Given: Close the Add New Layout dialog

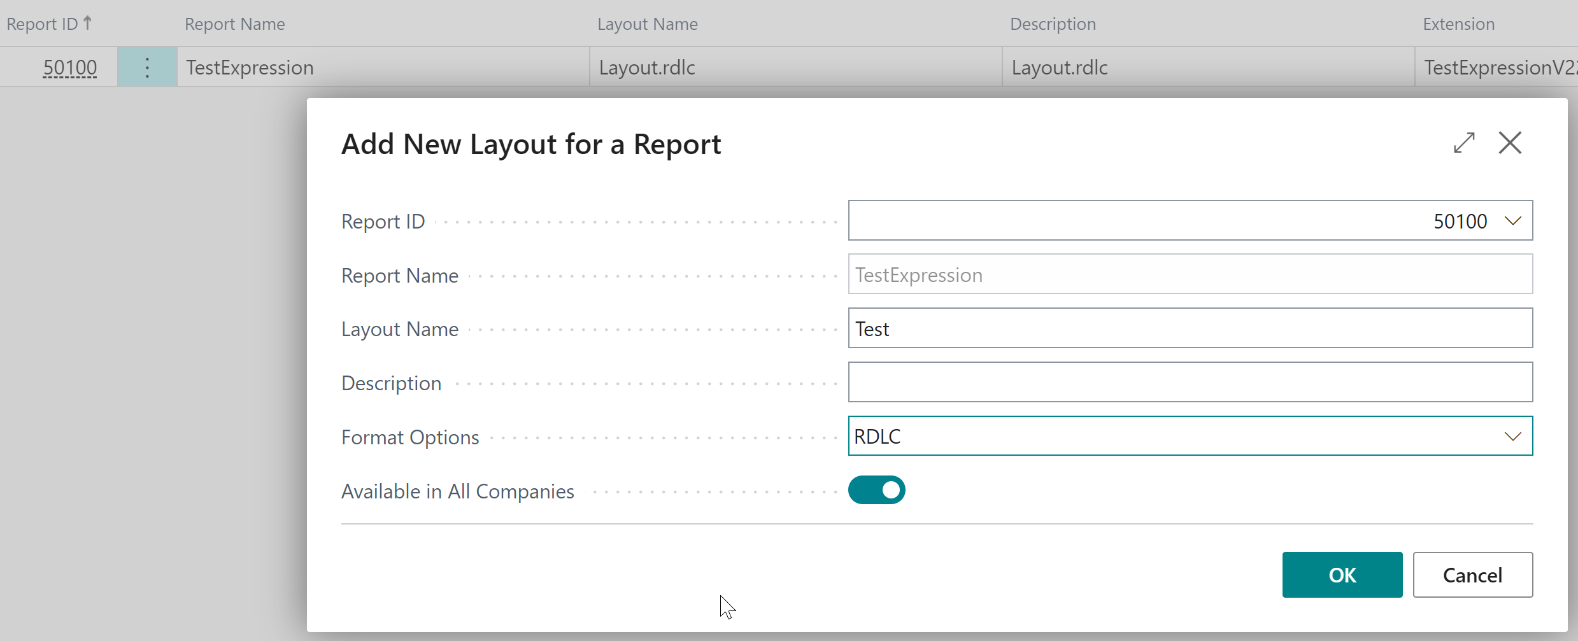Looking at the screenshot, I should [x=1510, y=143].
